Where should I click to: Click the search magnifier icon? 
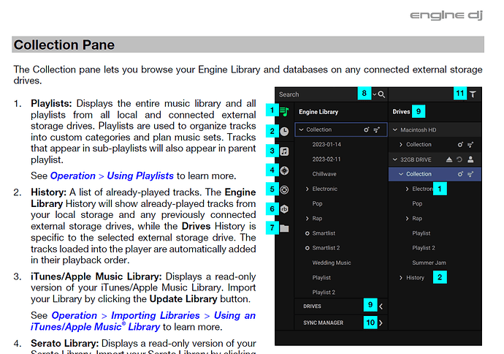pos(381,94)
